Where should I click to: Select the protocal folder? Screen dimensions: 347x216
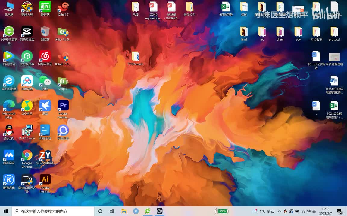(334, 34)
